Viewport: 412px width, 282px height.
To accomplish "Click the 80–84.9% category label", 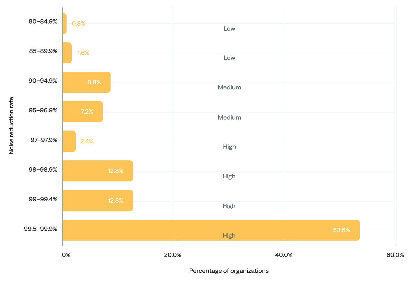I will [x=43, y=21].
